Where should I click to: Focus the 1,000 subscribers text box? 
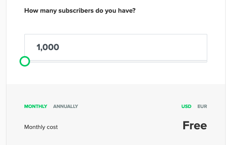[116, 47]
